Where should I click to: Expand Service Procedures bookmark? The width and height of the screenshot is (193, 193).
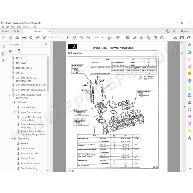[x=15, y=163]
